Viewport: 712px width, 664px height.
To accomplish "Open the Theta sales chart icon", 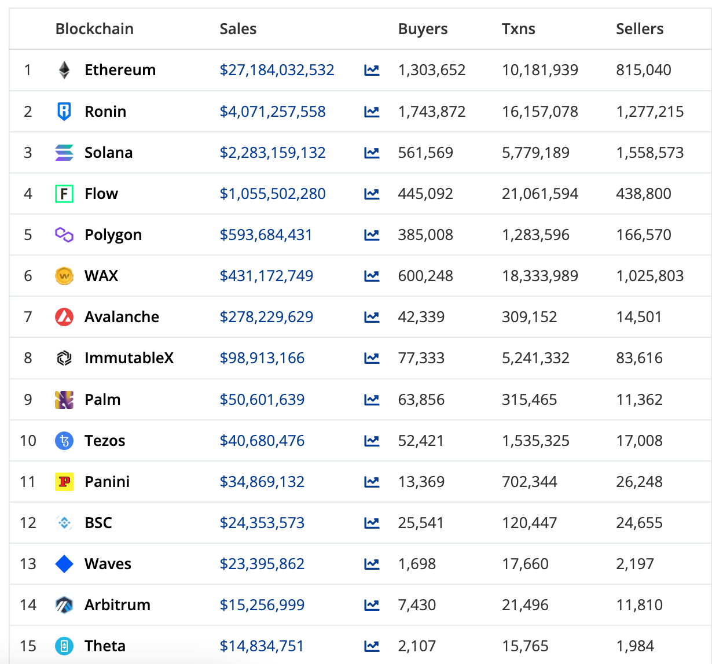I will 372,646.
